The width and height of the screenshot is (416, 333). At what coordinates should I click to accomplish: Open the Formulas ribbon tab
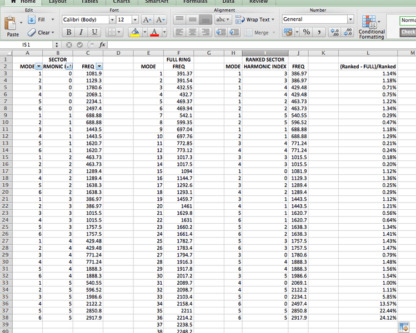(x=195, y=2)
